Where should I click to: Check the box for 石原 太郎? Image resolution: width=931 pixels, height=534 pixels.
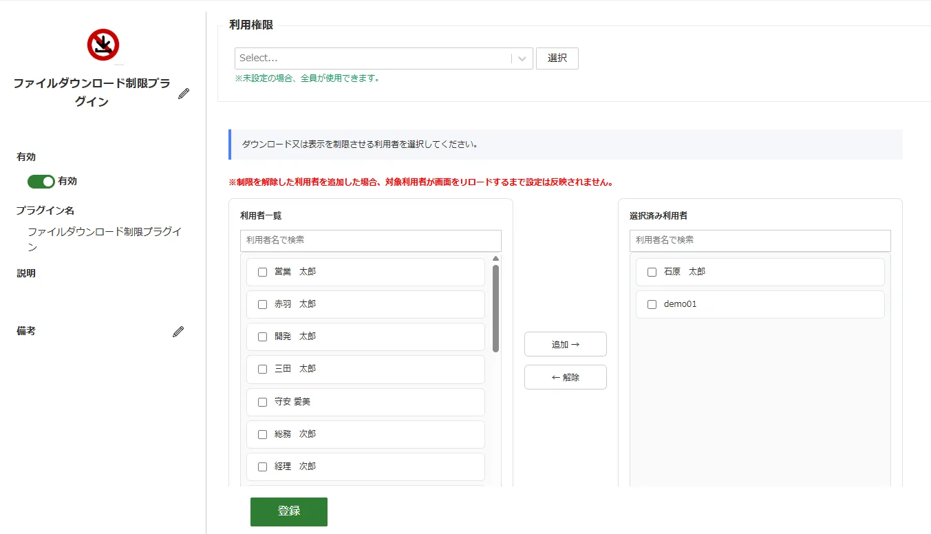652,272
